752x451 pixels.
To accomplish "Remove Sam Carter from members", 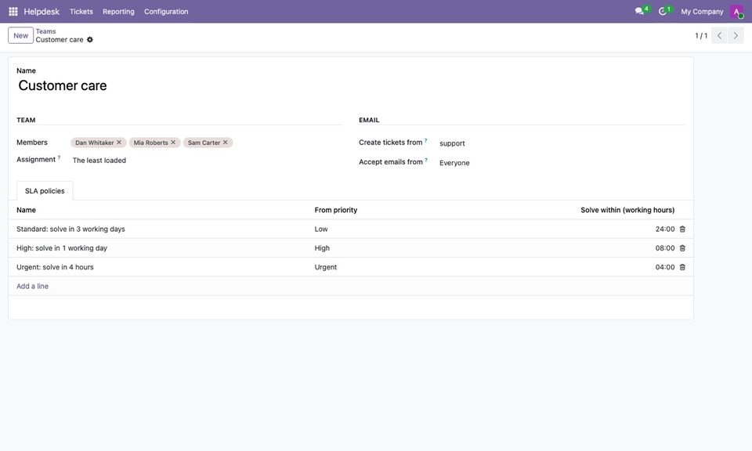I will (226, 143).
